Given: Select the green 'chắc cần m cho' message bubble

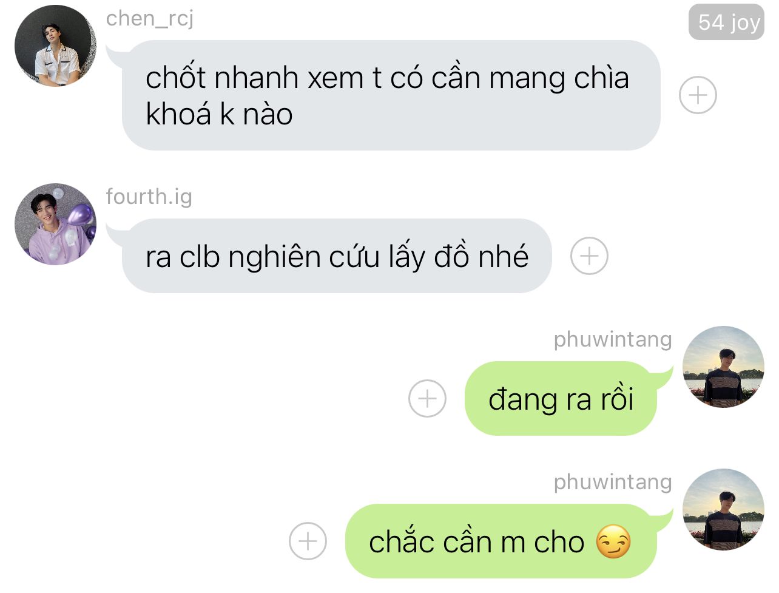Looking at the screenshot, I should [501, 541].
